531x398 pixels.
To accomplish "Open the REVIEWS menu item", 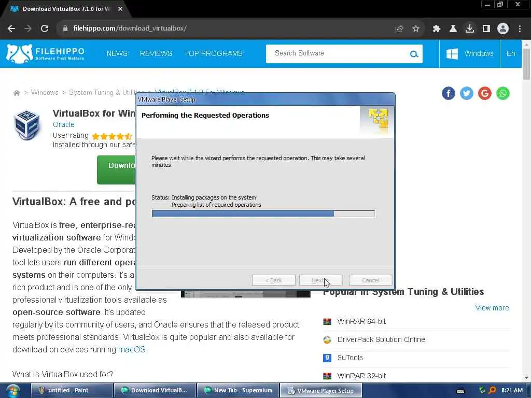I will 156,53.
